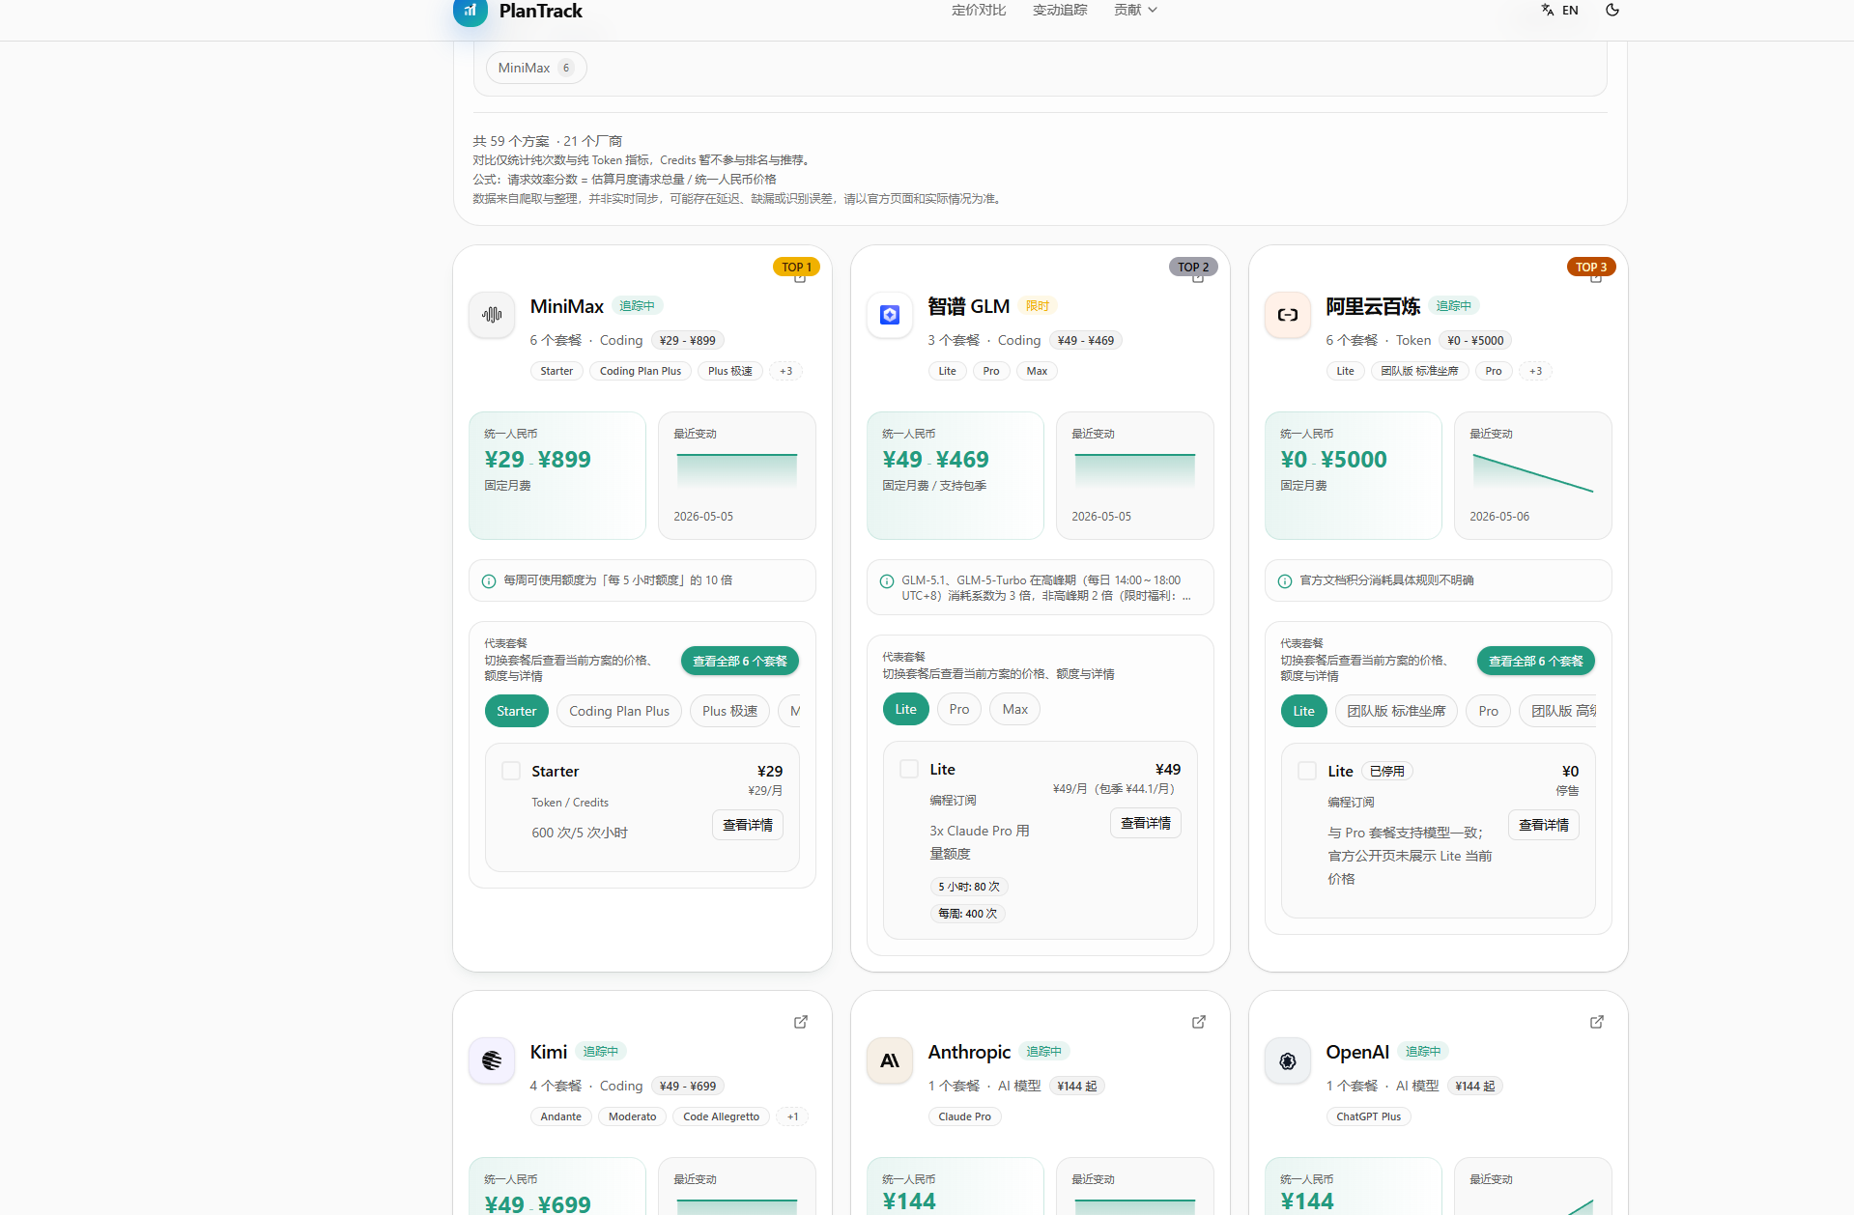Viewport: 1854px width, 1215px height.
Task: Click the ChatGPT Plus tag under OpenAI
Action: [1369, 1116]
